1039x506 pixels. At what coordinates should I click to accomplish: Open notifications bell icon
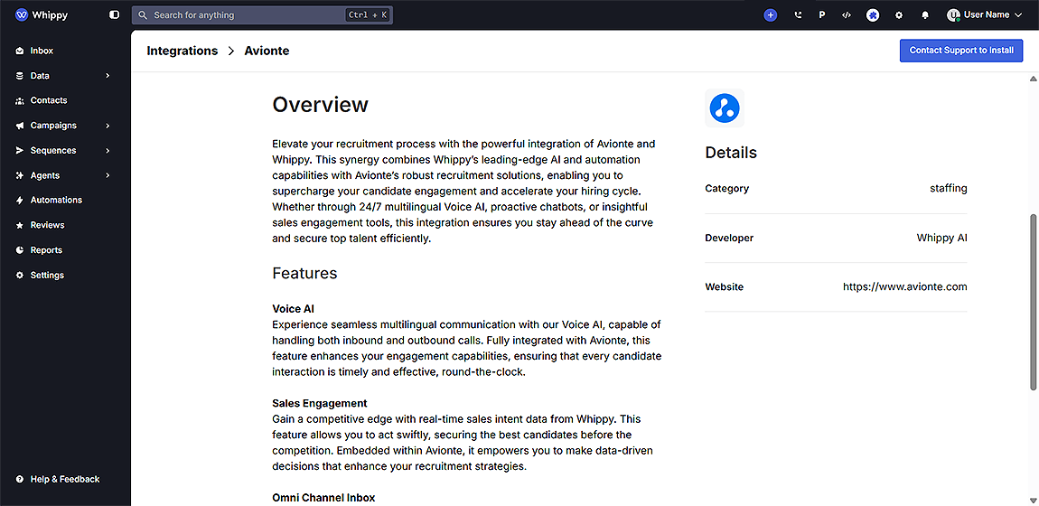tap(925, 14)
